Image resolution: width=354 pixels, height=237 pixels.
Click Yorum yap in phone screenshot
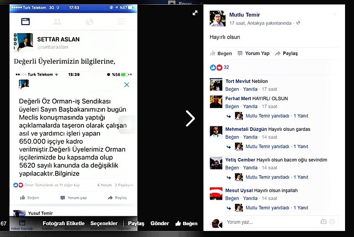tap(74, 198)
